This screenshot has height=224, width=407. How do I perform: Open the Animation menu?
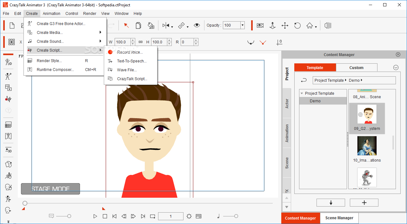(51, 14)
